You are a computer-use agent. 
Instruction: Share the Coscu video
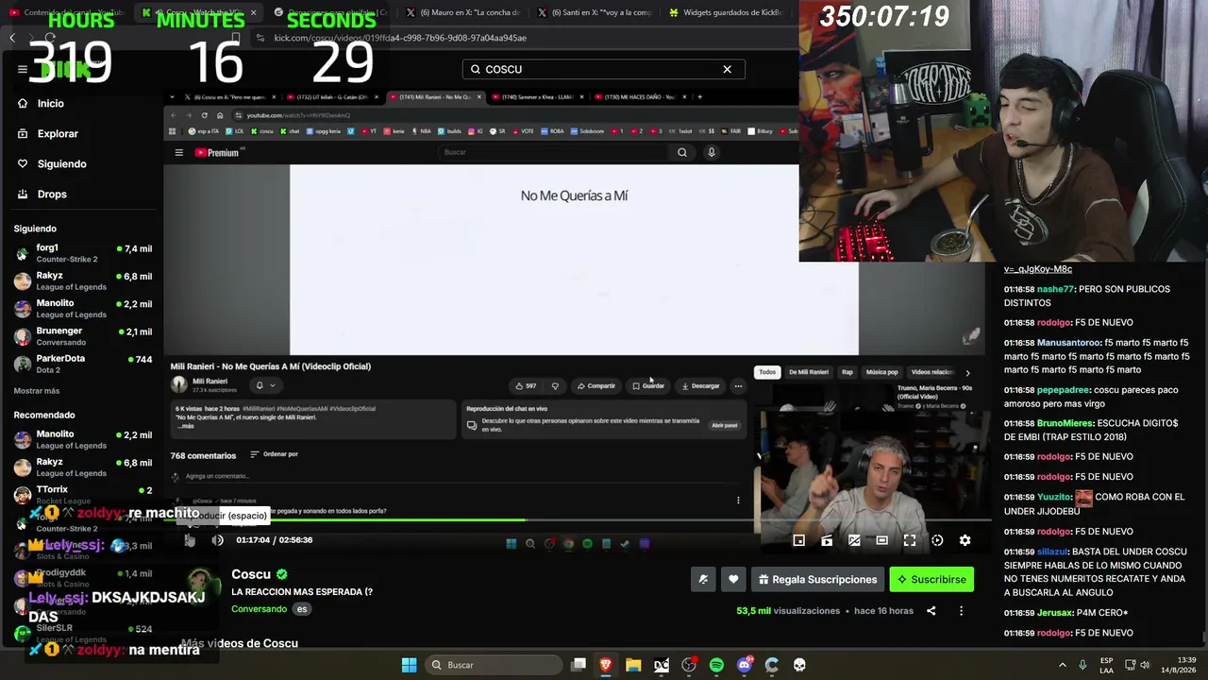coord(931,611)
